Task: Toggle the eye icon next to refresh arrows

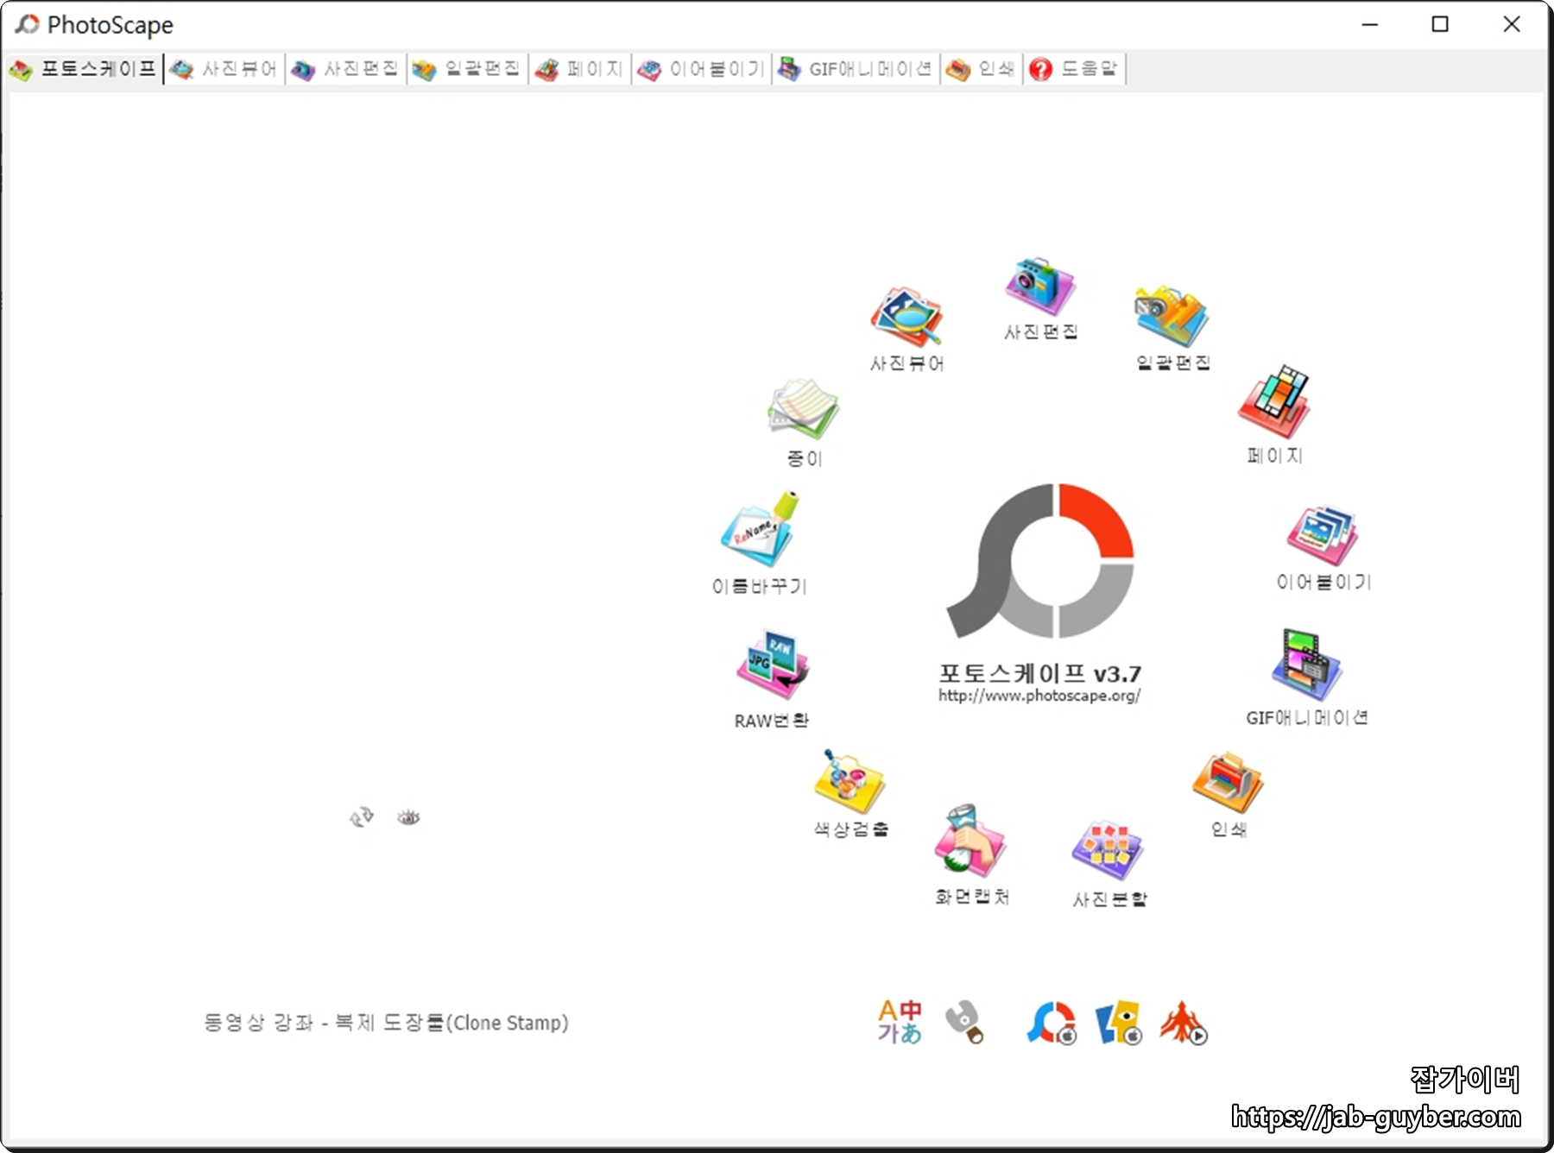Action: pos(408,816)
